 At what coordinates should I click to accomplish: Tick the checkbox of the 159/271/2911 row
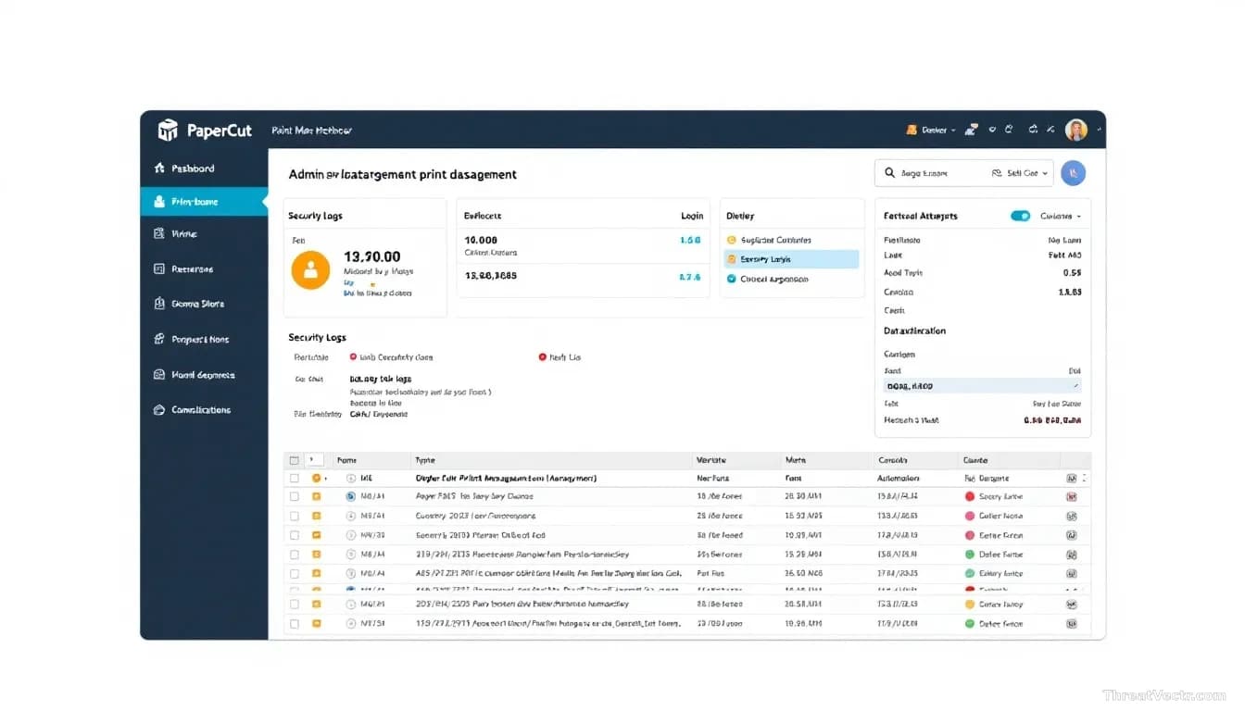(x=295, y=624)
